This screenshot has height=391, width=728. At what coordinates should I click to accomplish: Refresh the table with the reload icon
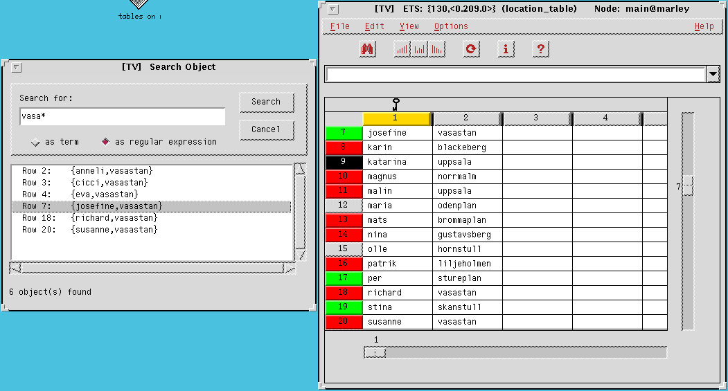coord(471,48)
